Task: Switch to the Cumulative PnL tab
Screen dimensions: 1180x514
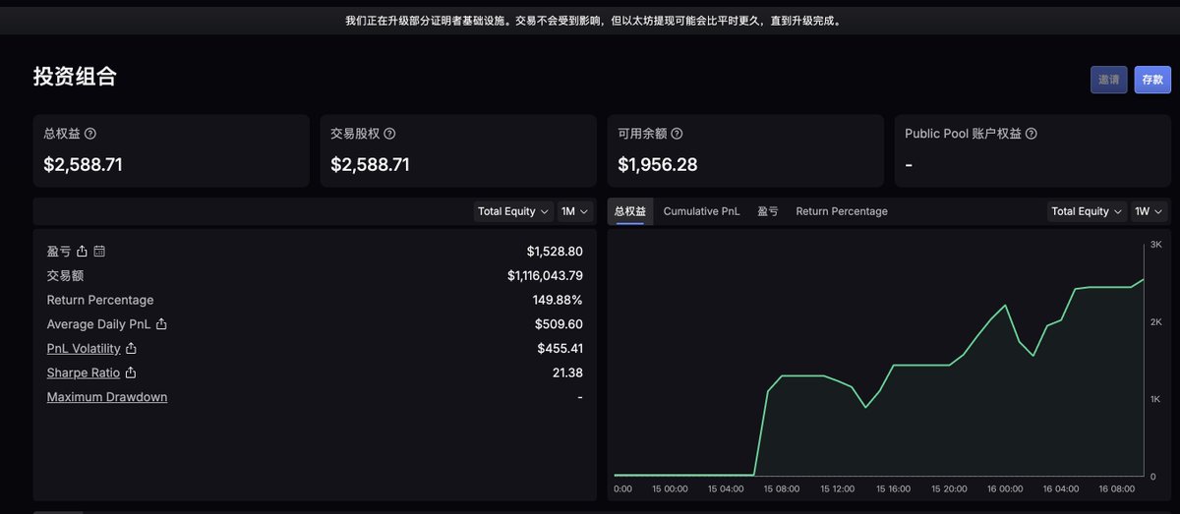Action: [701, 211]
